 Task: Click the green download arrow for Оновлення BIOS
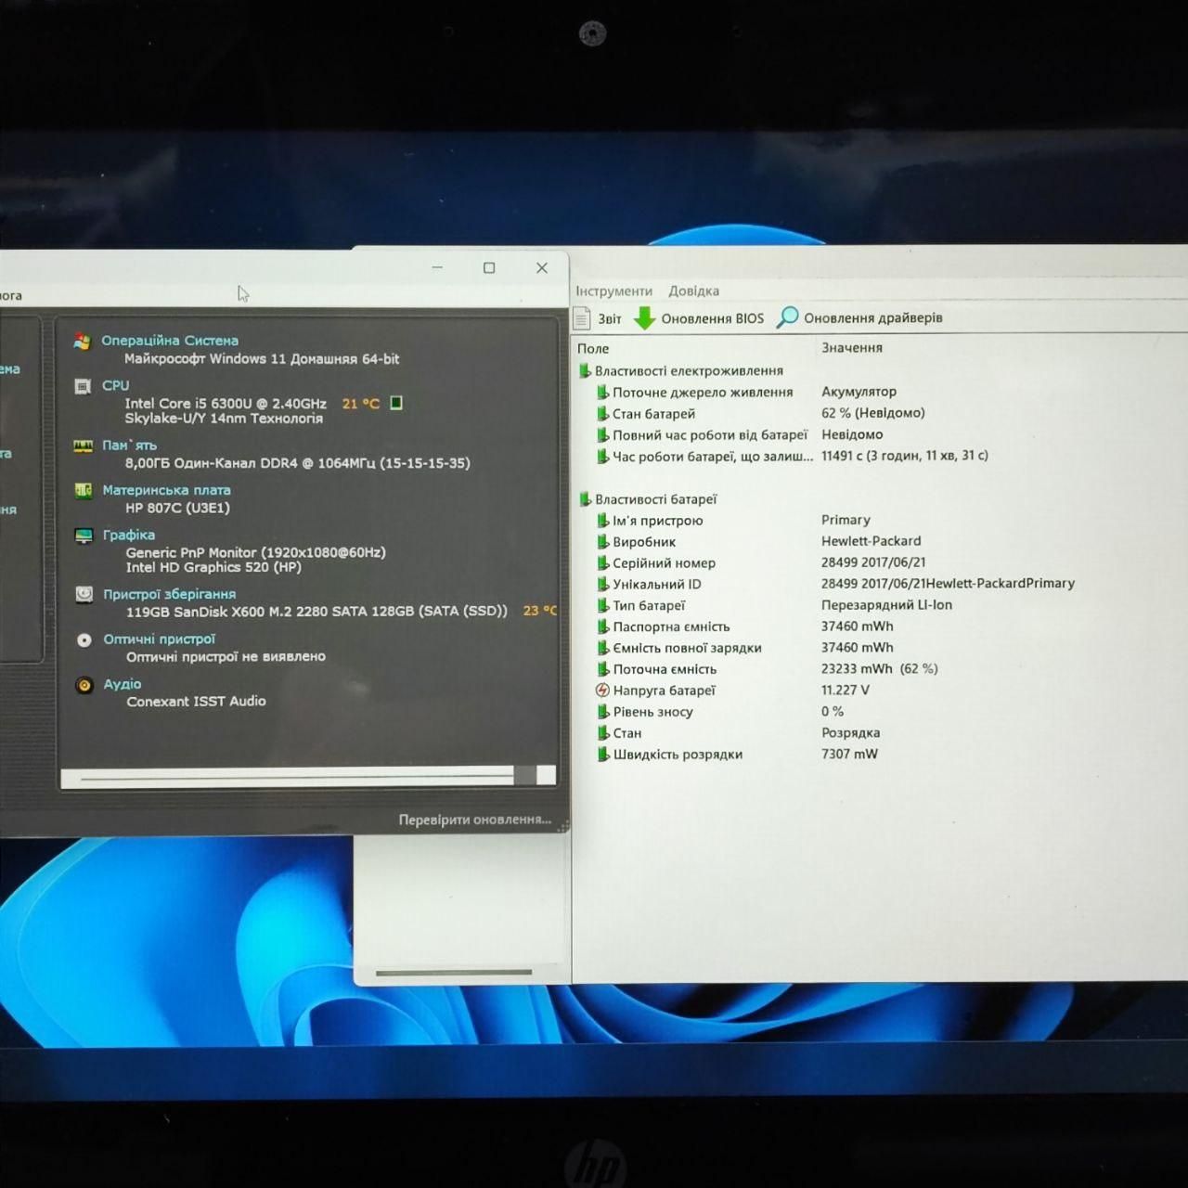pos(644,318)
